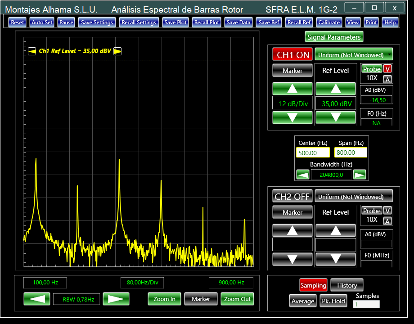This screenshot has width=414, height=324.
Task: Increase Bandwidth with right arrow
Action: (x=360, y=175)
